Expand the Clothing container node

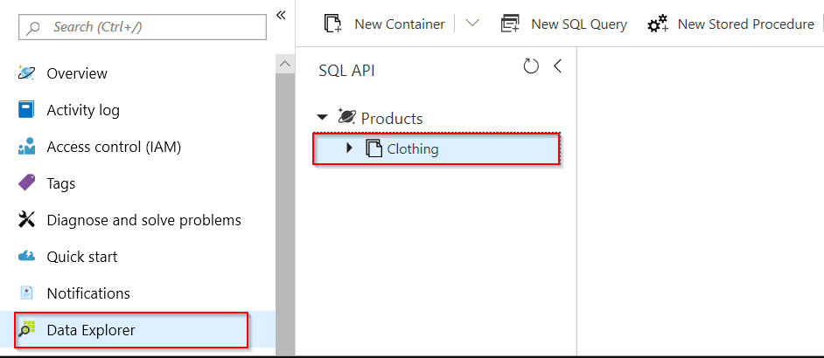click(x=349, y=148)
